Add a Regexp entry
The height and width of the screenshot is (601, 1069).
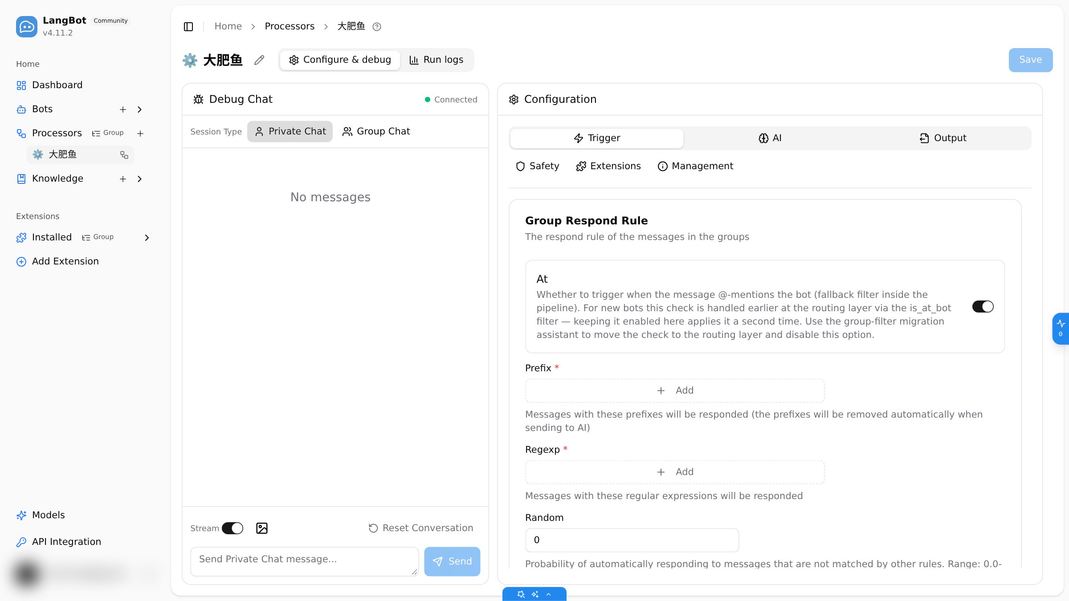pos(675,472)
